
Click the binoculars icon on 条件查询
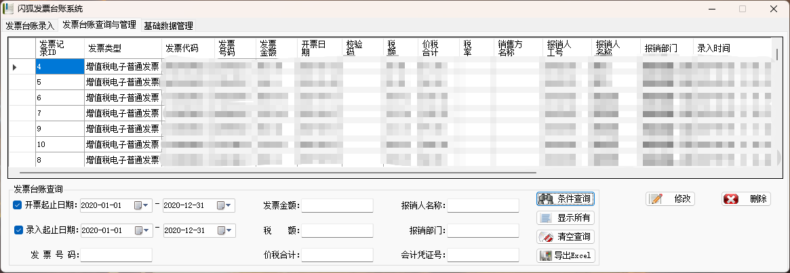click(546, 198)
